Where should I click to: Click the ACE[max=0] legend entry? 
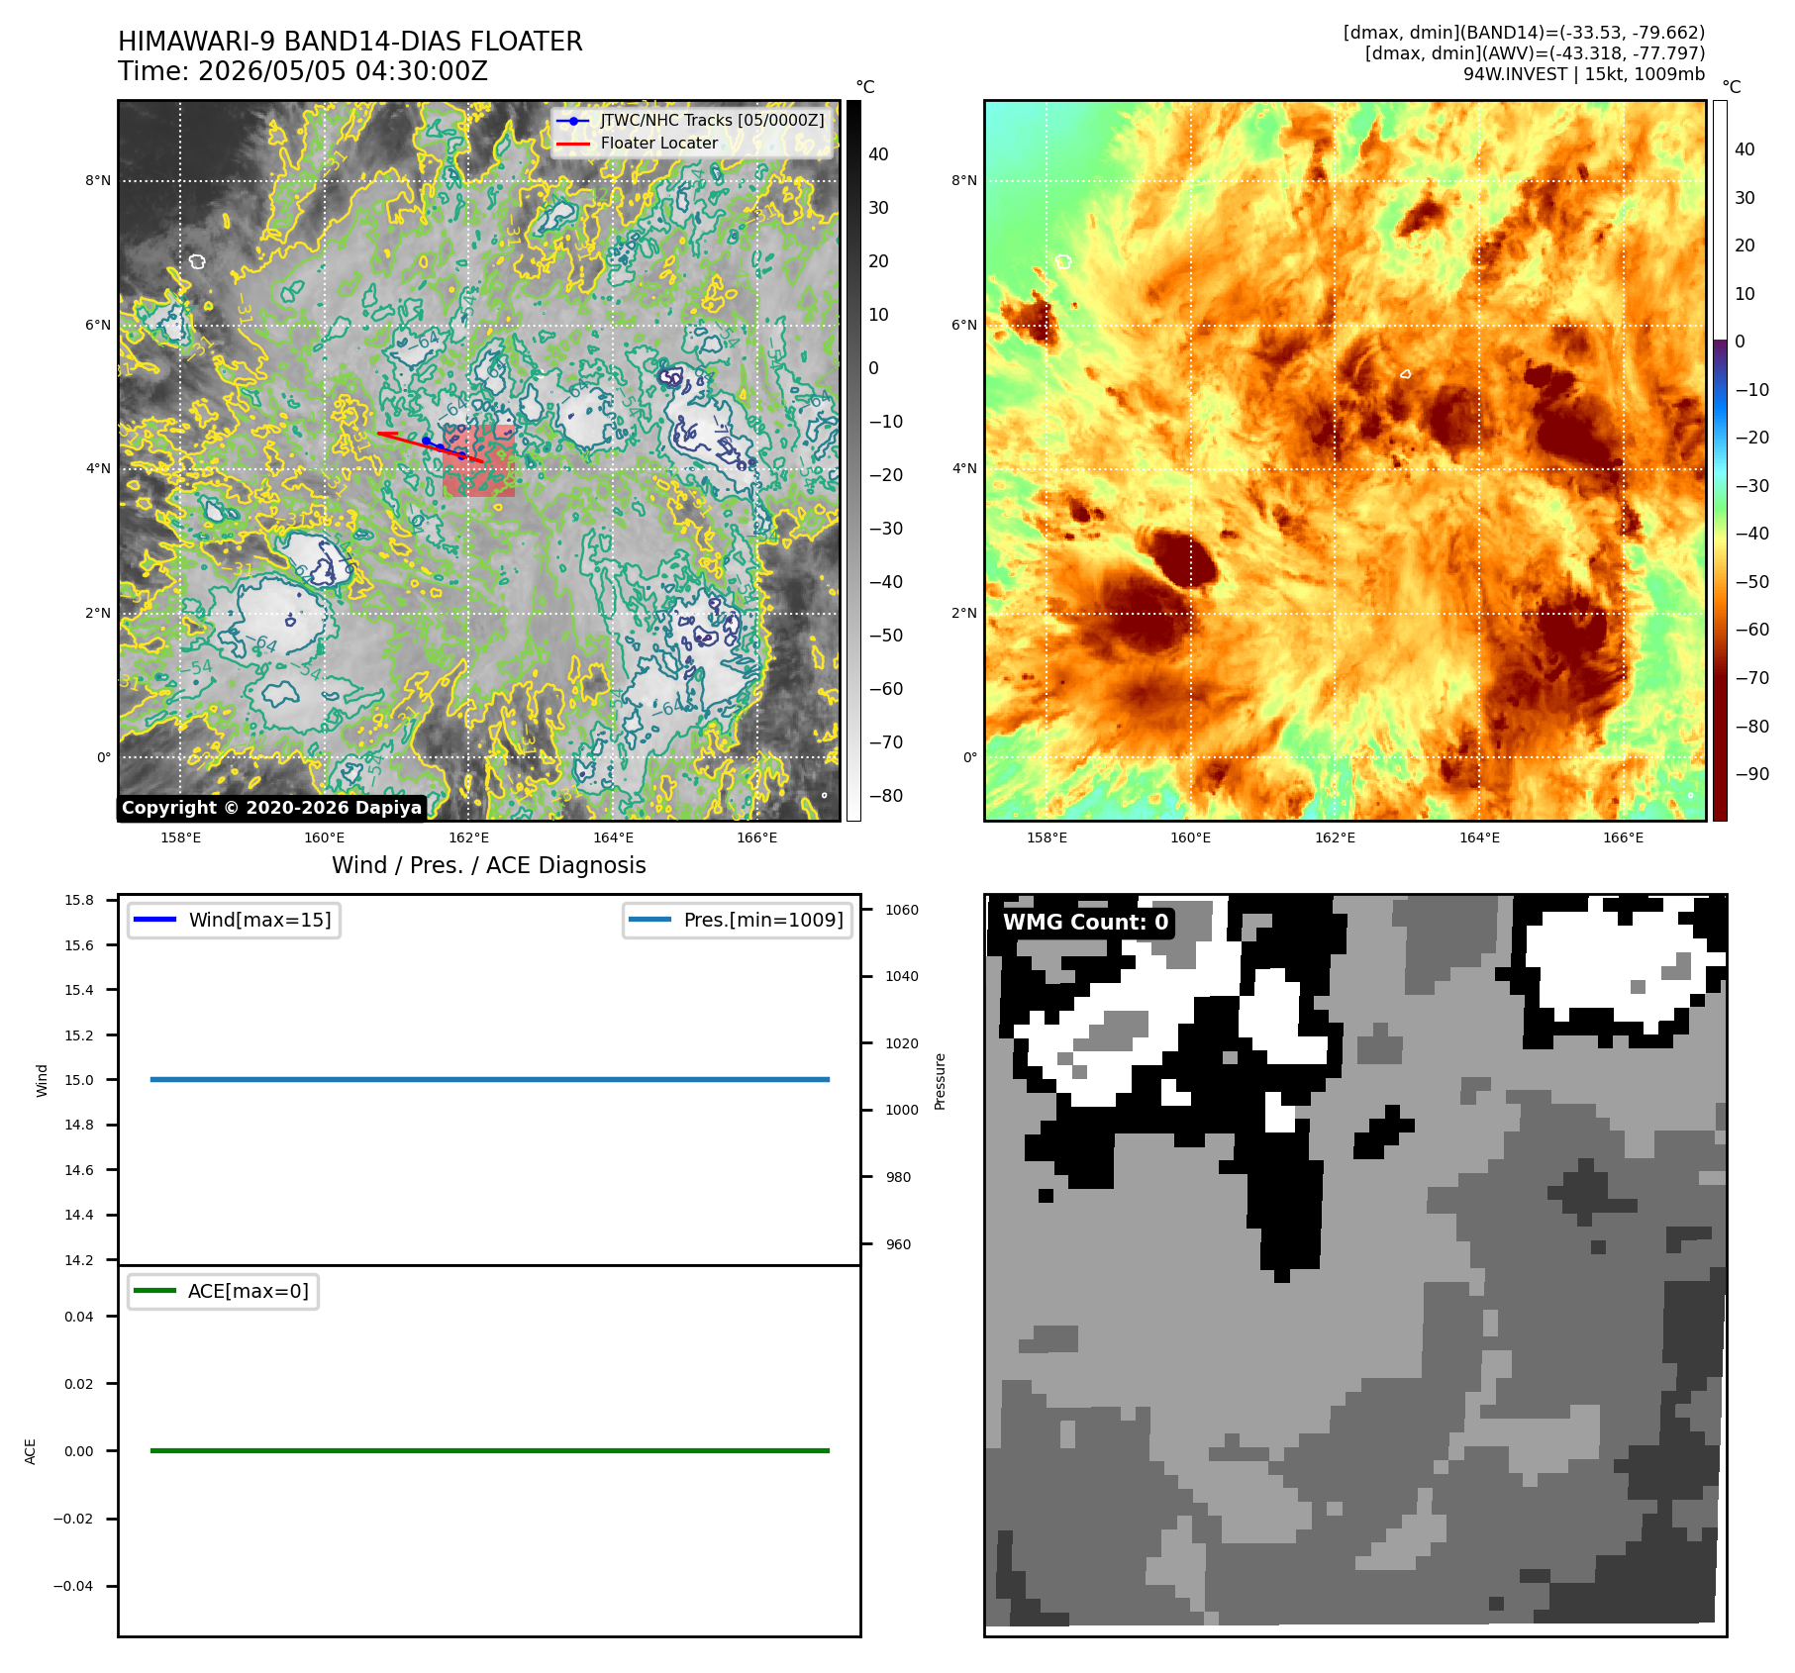[x=223, y=1291]
